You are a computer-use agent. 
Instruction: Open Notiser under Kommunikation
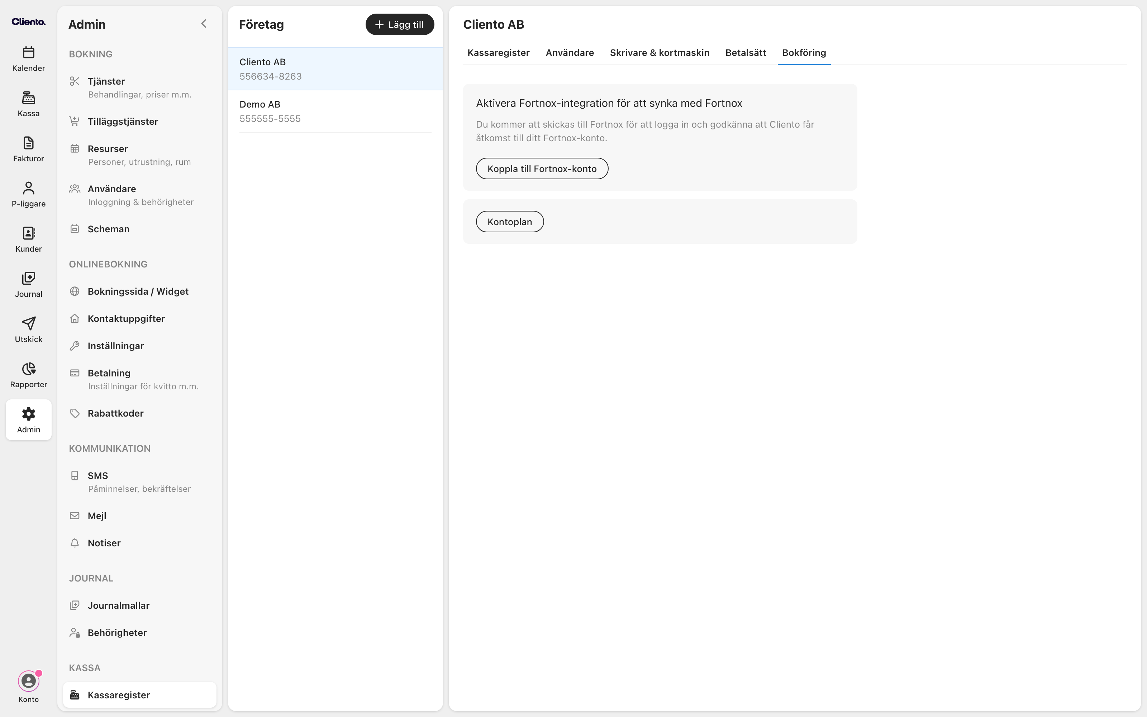click(x=139, y=543)
